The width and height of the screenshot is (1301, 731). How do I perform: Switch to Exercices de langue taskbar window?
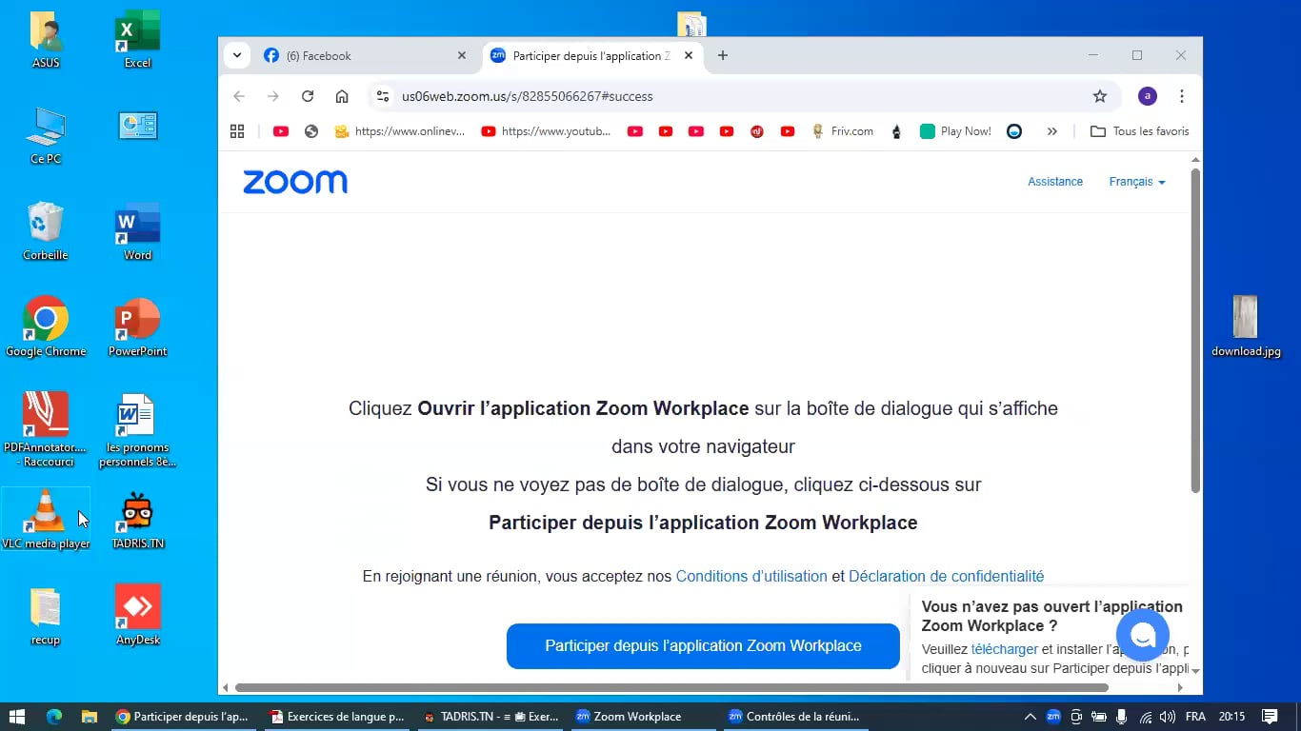(x=337, y=717)
